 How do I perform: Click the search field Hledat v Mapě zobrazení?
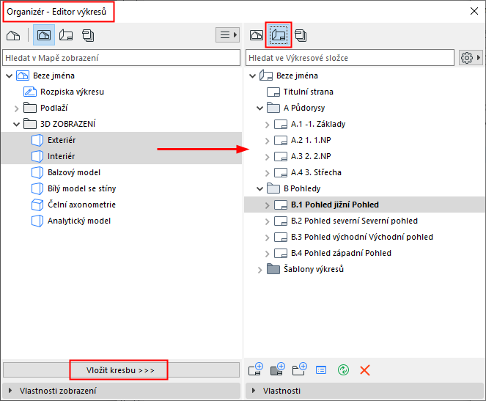point(121,58)
